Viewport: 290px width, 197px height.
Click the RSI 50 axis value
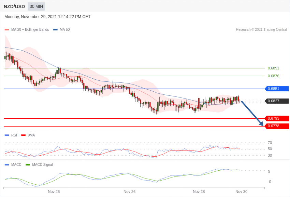[270, 149]
